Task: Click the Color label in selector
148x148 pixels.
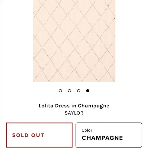Action: point(87,130)
